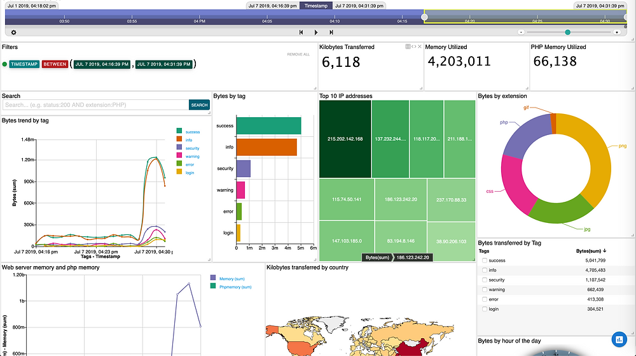Click the Memory Utilized value 4,203,011
This screenshot has width=636, height=356.
[x=459, y=61]
